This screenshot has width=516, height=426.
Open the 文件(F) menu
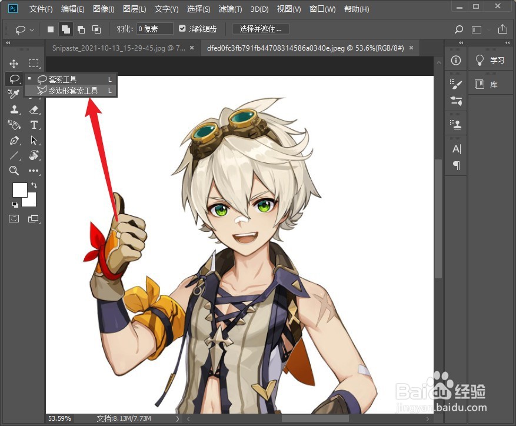pos(41,9)
